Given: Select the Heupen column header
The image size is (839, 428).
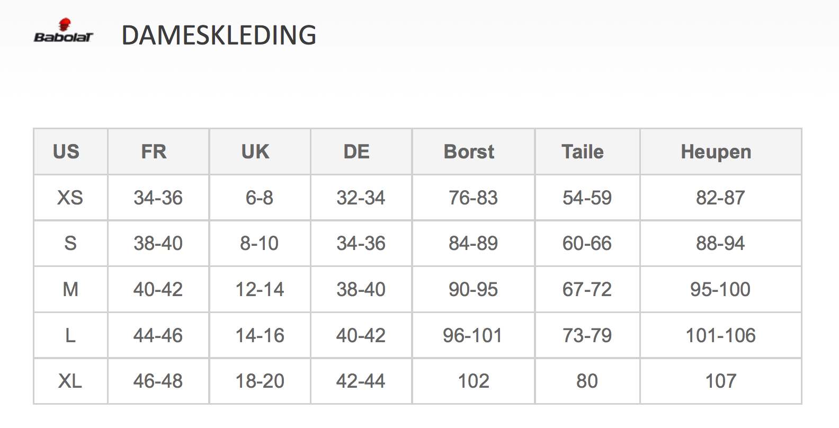Looking at the screenshot, I should (x=716, y=152).
